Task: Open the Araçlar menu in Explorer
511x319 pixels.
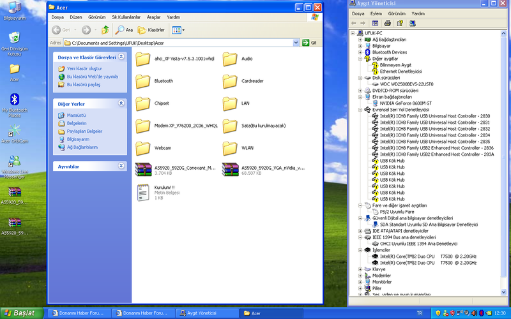Action: [153, 17]
